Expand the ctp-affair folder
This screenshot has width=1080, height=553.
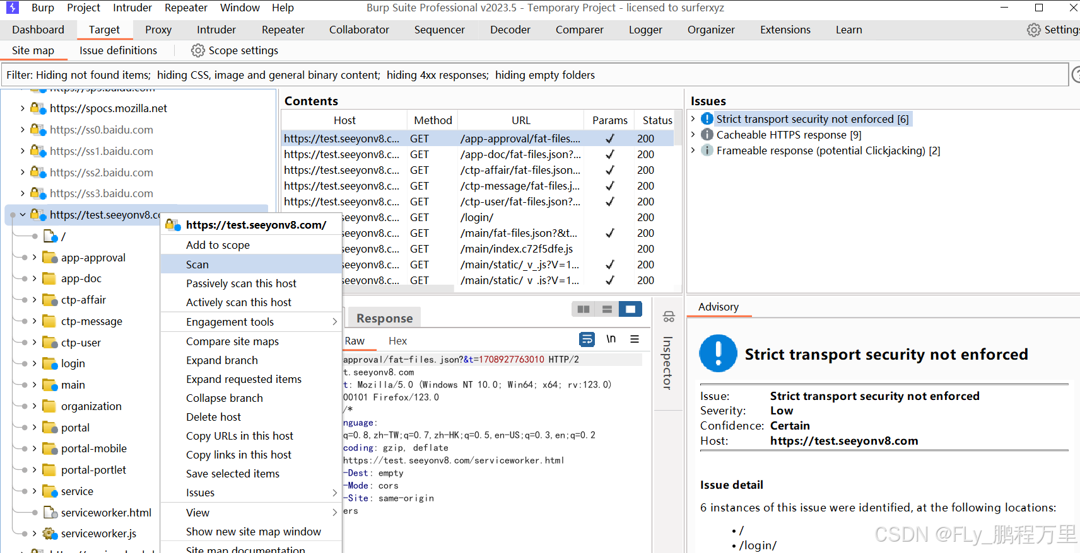[x=34, y=300]
